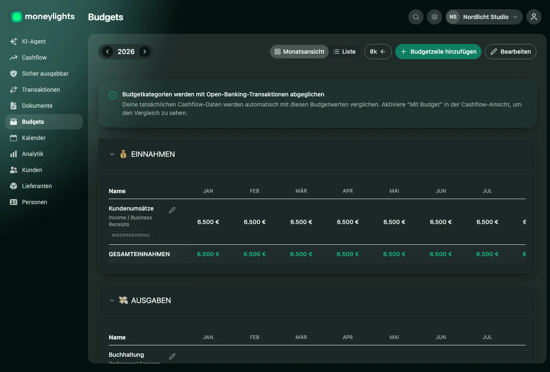
Task: Collapse the EINNAHMEN section
Action: coord(112,154)
